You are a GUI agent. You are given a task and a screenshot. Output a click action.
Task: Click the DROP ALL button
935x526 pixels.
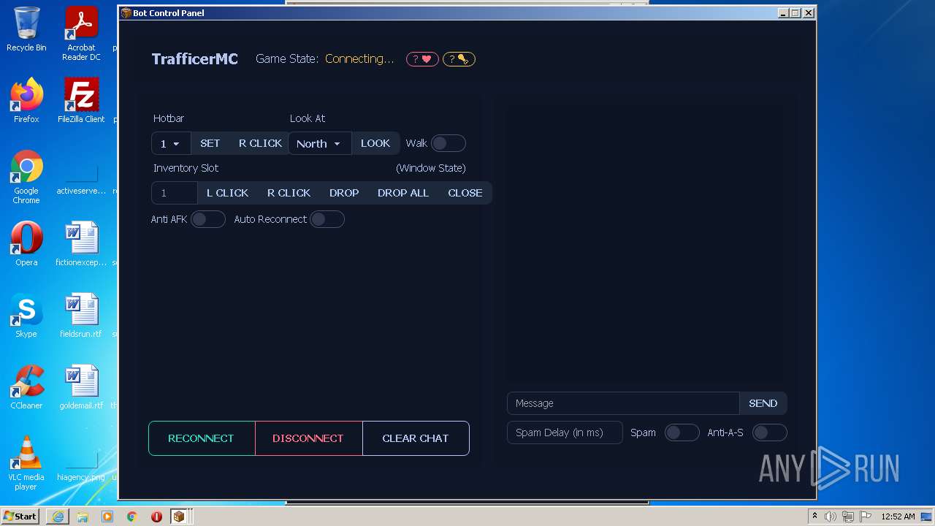click(x=403, y=193)
